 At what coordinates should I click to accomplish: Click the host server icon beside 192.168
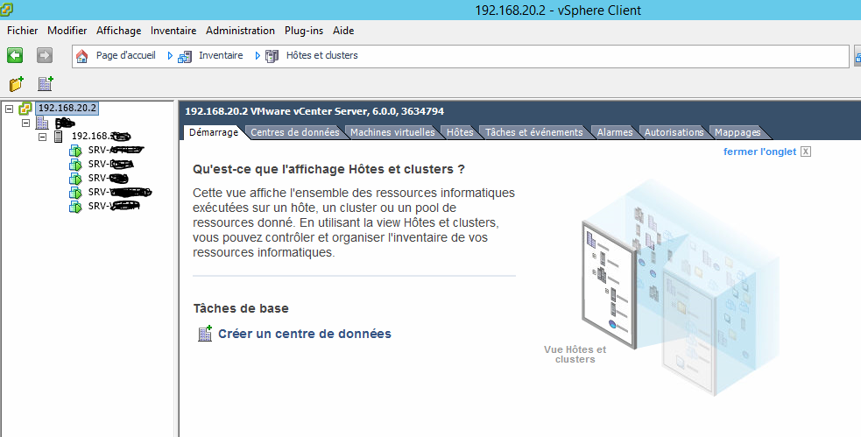[58, 137]
